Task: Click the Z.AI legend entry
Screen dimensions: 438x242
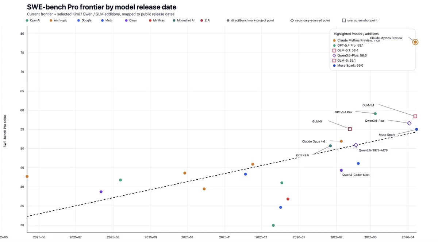Action: [x=205, y=20]
